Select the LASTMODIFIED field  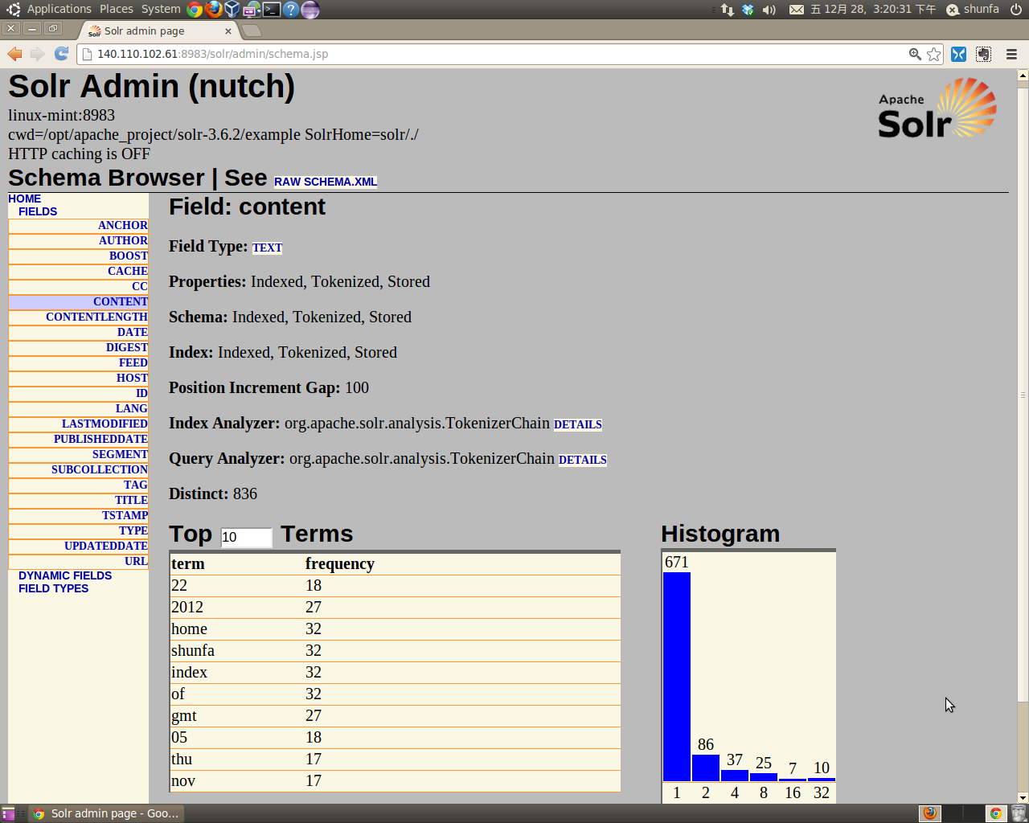(x=79, y=424)
